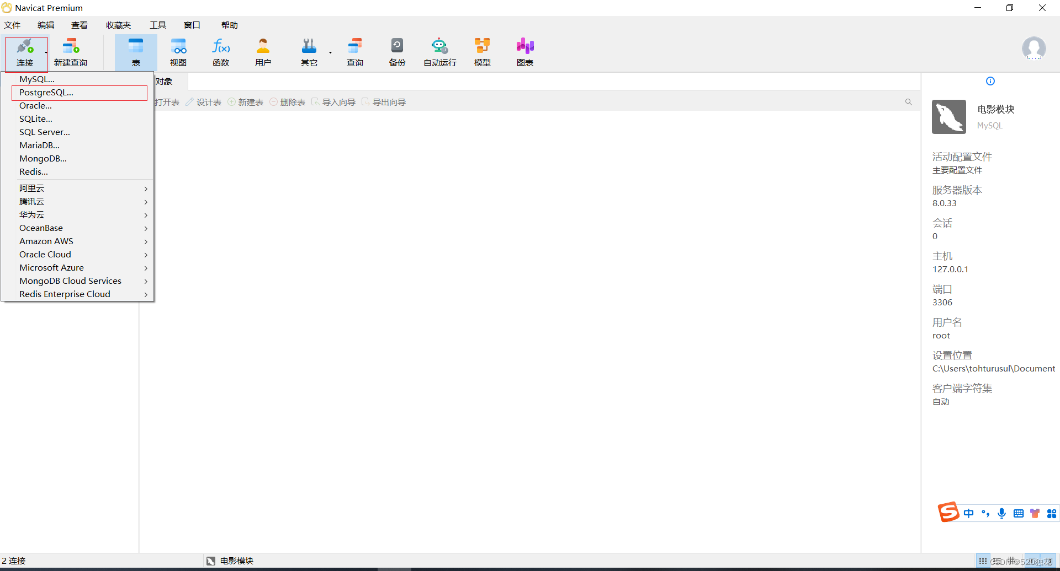Click the info icon in right panel
Viewport: 1060px width, 571px height.
pos(990,81)
